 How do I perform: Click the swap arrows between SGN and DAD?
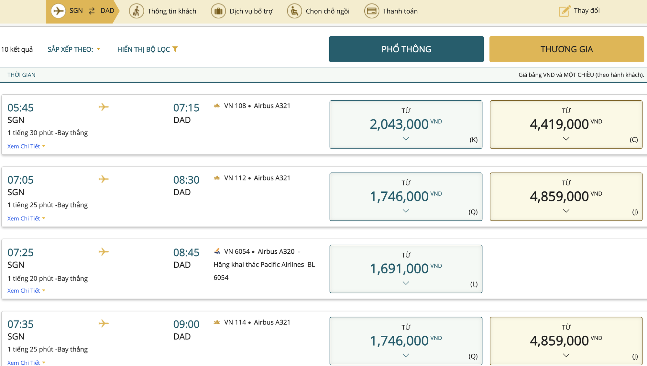click(x=92, y=11)
